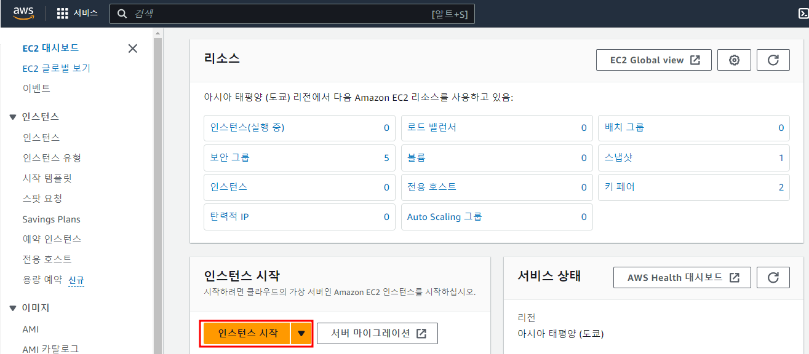Viewport: 809px width, 354px height.
Task: Open 로드 밸런서 resource link
Action: pyautogui.click(x=431, y=128)
